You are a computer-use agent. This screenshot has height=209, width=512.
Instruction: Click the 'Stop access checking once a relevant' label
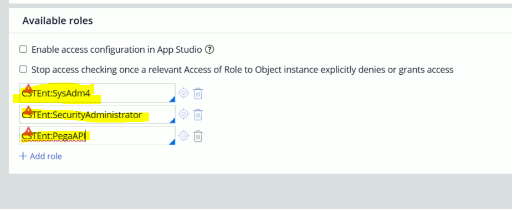tap(242, 69)
